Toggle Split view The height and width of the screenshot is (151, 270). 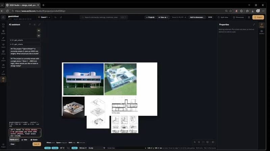coord(223,17)
